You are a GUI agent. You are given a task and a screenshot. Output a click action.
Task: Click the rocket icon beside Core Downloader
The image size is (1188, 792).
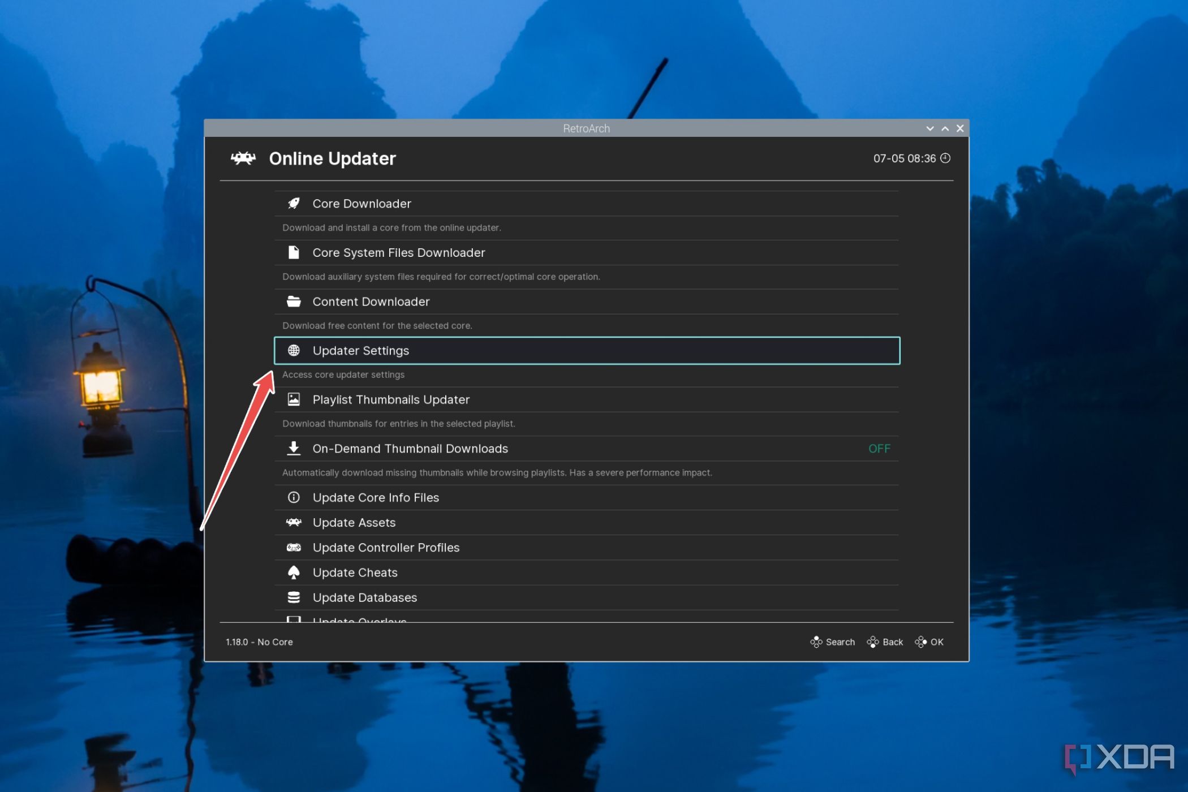[294, 204]
